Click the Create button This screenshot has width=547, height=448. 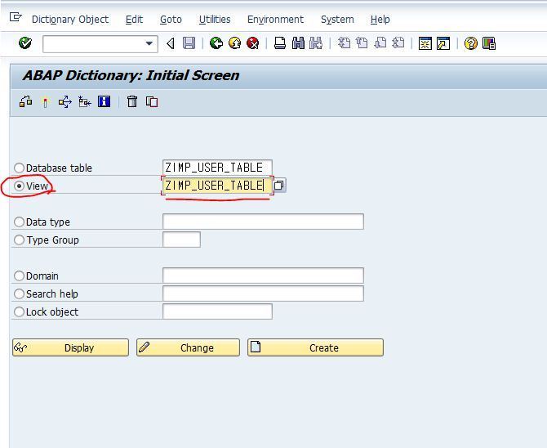(x=315, y=347)
